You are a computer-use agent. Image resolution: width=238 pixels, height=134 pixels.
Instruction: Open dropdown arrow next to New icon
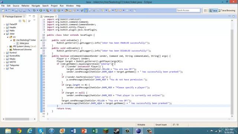click(x=6, y=10)
